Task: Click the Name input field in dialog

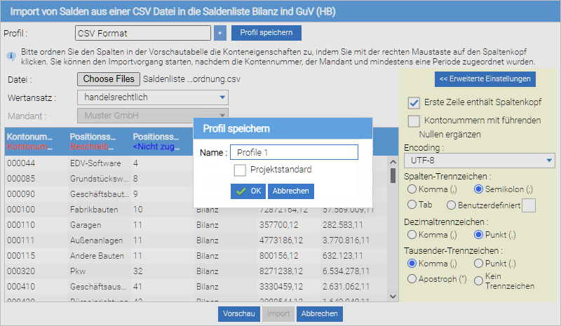Action: pos(294,152)
